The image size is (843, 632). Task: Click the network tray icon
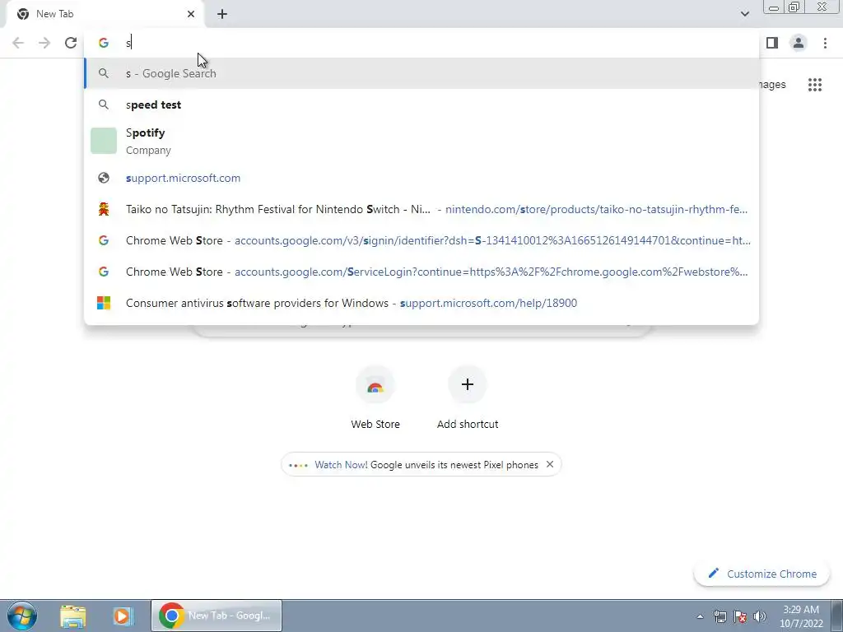click(x=720, y=616)
